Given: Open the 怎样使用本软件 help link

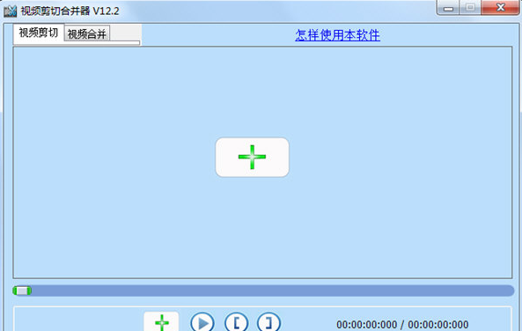Looking at the screenshot, I should point(337,35).
